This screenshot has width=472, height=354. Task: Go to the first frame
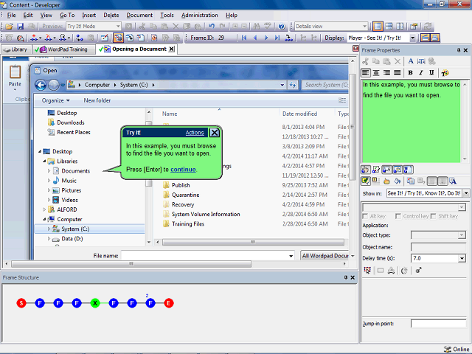(244, 38)
